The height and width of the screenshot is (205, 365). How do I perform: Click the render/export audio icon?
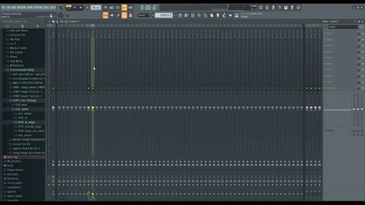(292, 7)
